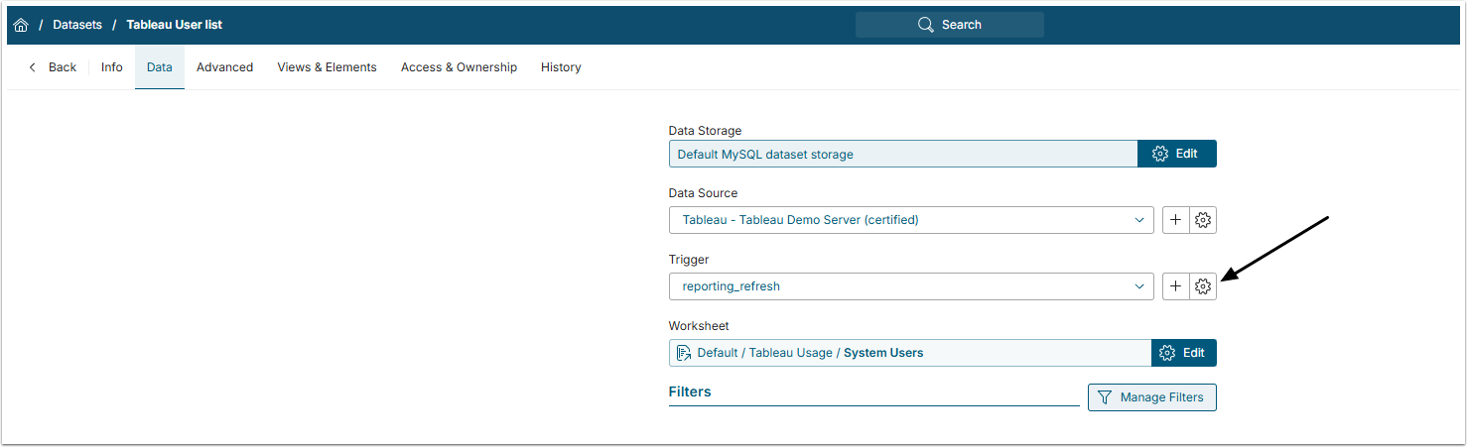
Task: Open Data Source gear settings icon
Action: coord(1203,220)
